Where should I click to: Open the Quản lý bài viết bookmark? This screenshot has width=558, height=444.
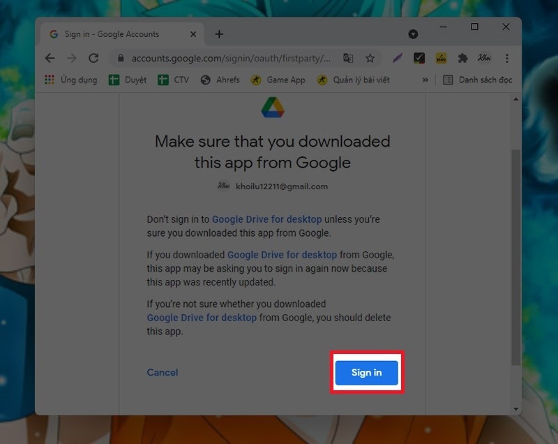(354, 80)
